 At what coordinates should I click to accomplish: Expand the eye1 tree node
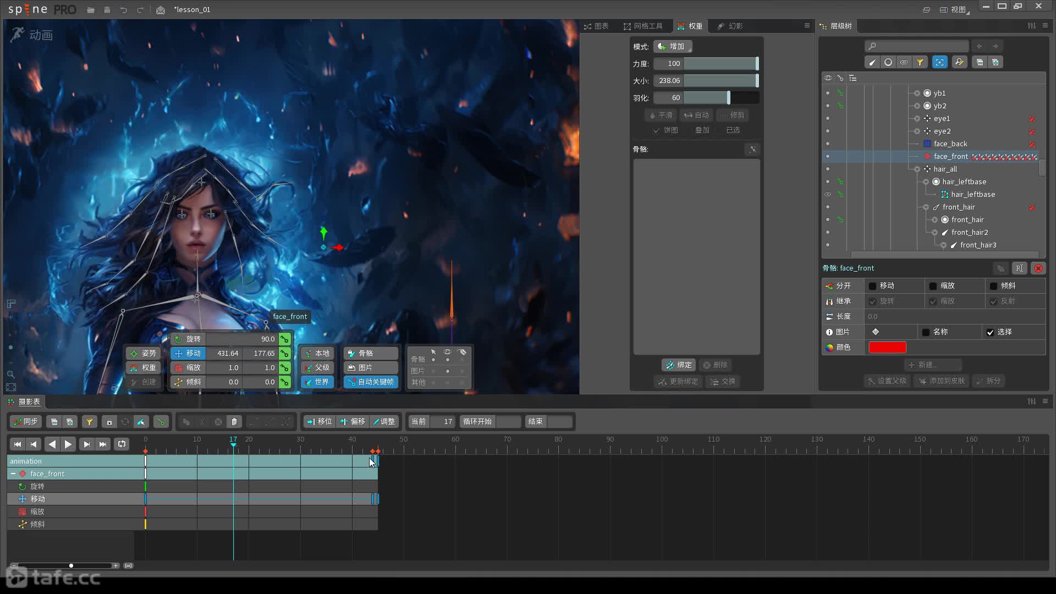[x=917, y=119]
